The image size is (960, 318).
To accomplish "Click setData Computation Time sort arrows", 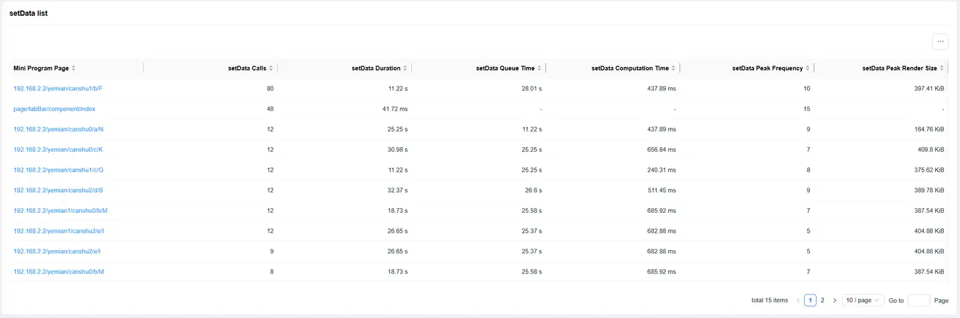I will (673, 69).
